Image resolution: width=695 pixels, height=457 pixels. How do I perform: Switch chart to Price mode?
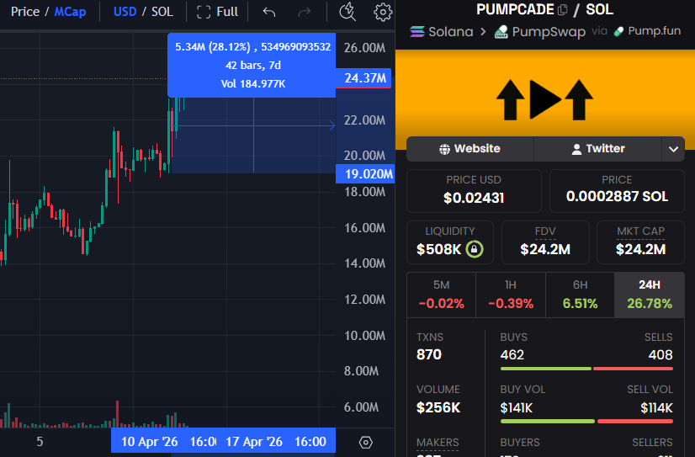pos(25,12)
